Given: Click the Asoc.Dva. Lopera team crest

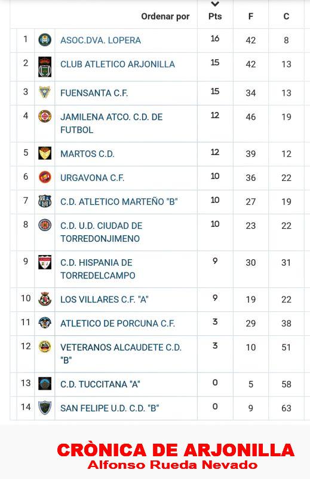Looking at the screenshot, I should coord(45,40).
